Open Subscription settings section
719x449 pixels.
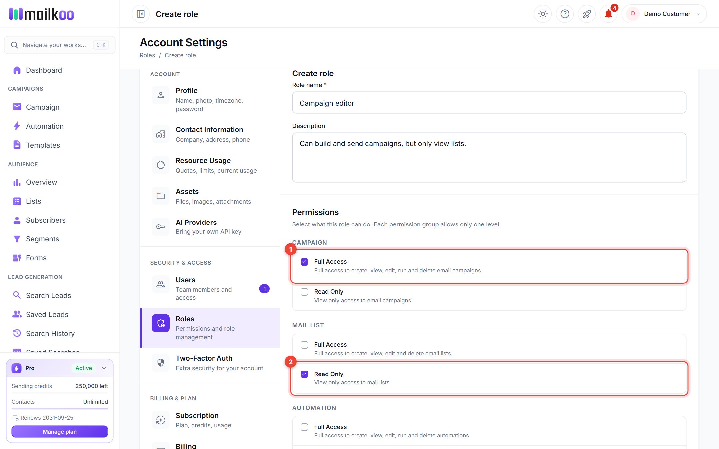coord(210,420)
